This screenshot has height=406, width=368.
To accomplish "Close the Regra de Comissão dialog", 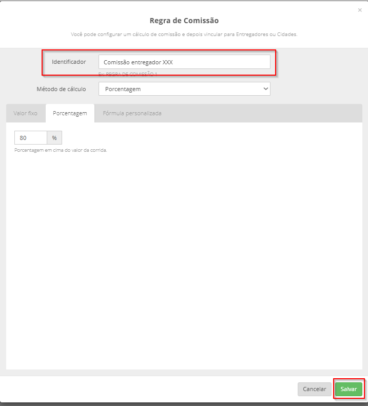I will click(360, 10).
